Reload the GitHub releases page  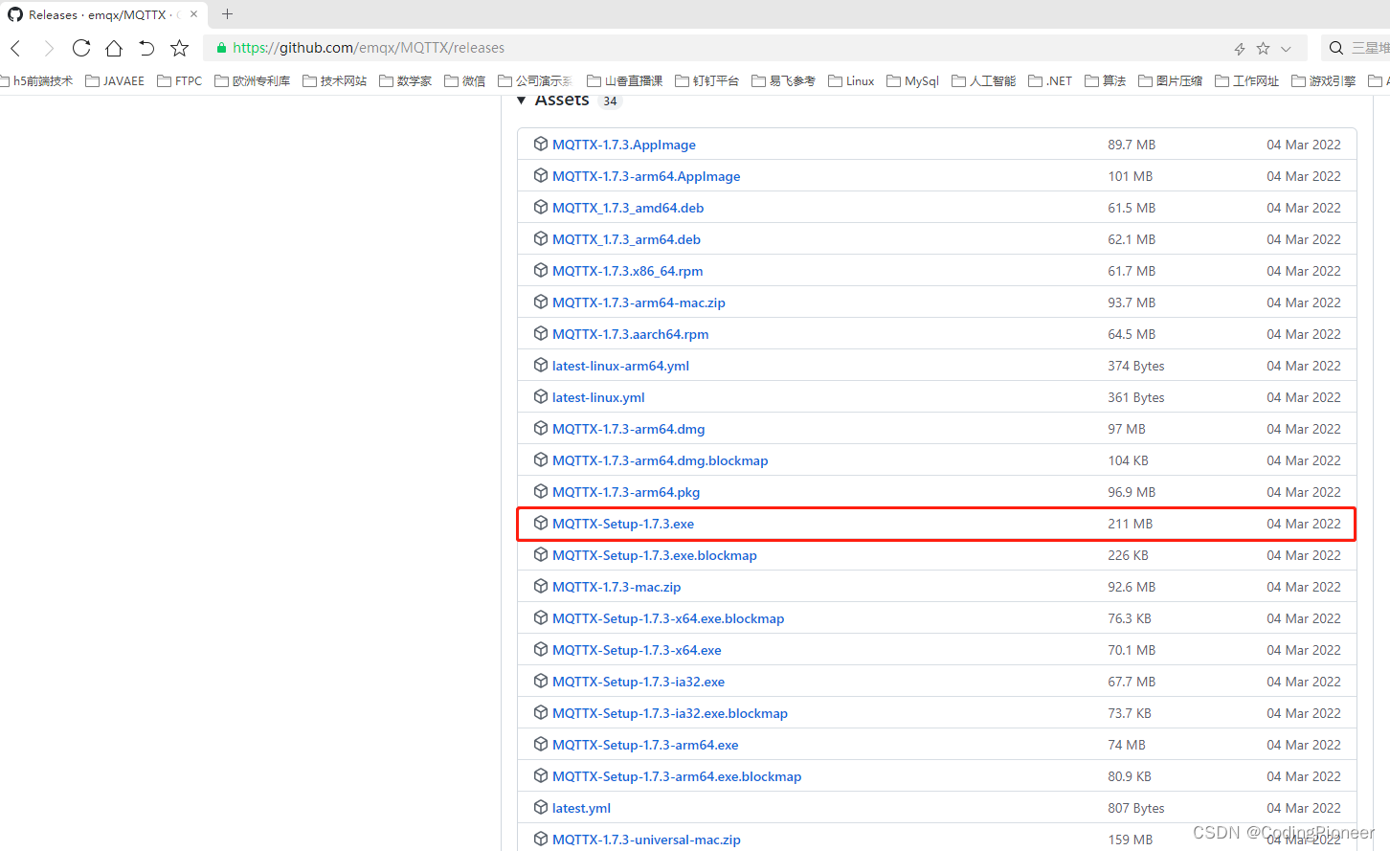81,48
